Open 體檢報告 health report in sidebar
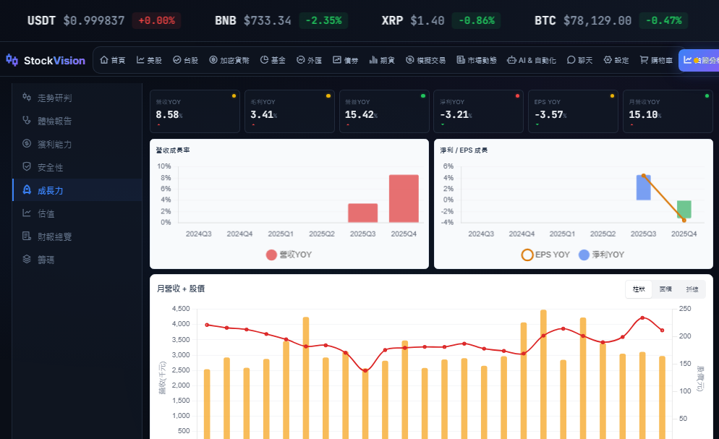The width and height of the screenshot is (719, 439). pyautogui.click(x=77, y=121)
